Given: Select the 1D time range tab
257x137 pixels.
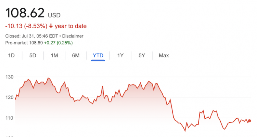Looking at the screenshot, I should (x=11, y=55).
